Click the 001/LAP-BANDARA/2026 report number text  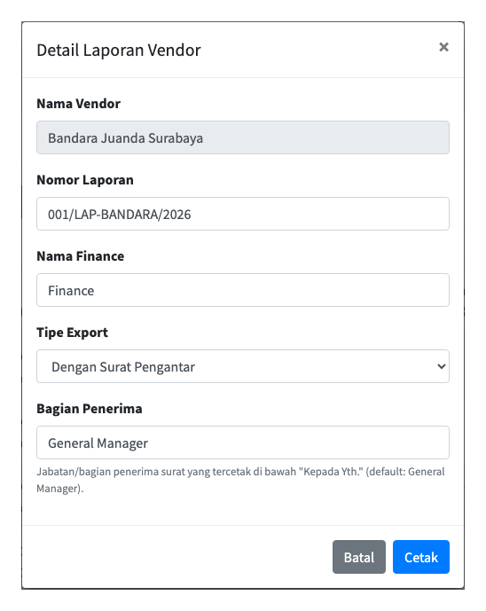click(119, 215)
